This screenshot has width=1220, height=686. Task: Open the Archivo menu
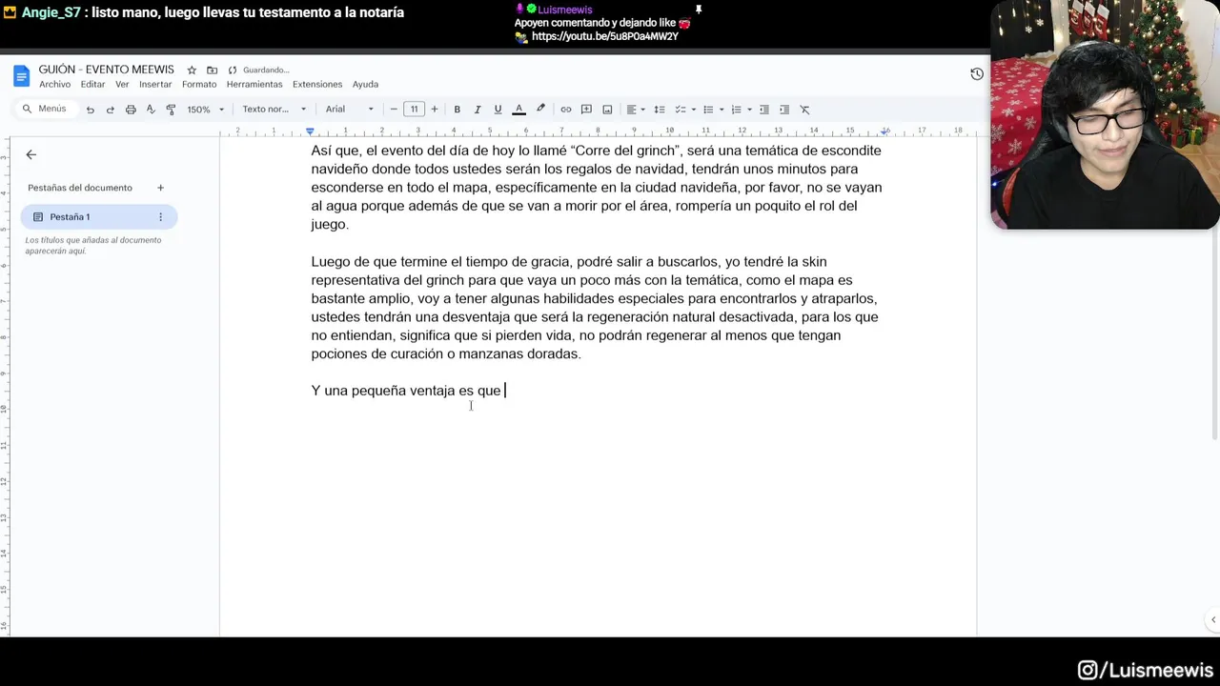point(54,85)
